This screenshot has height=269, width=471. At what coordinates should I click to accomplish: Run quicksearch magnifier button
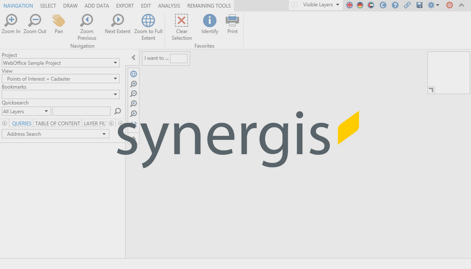117,111
